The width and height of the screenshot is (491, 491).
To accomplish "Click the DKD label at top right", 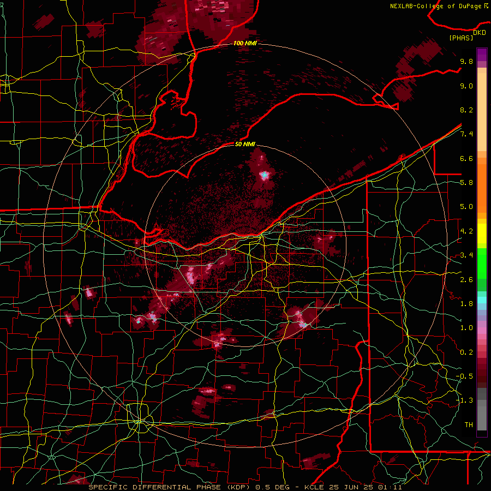I will [x=479, y=33].
